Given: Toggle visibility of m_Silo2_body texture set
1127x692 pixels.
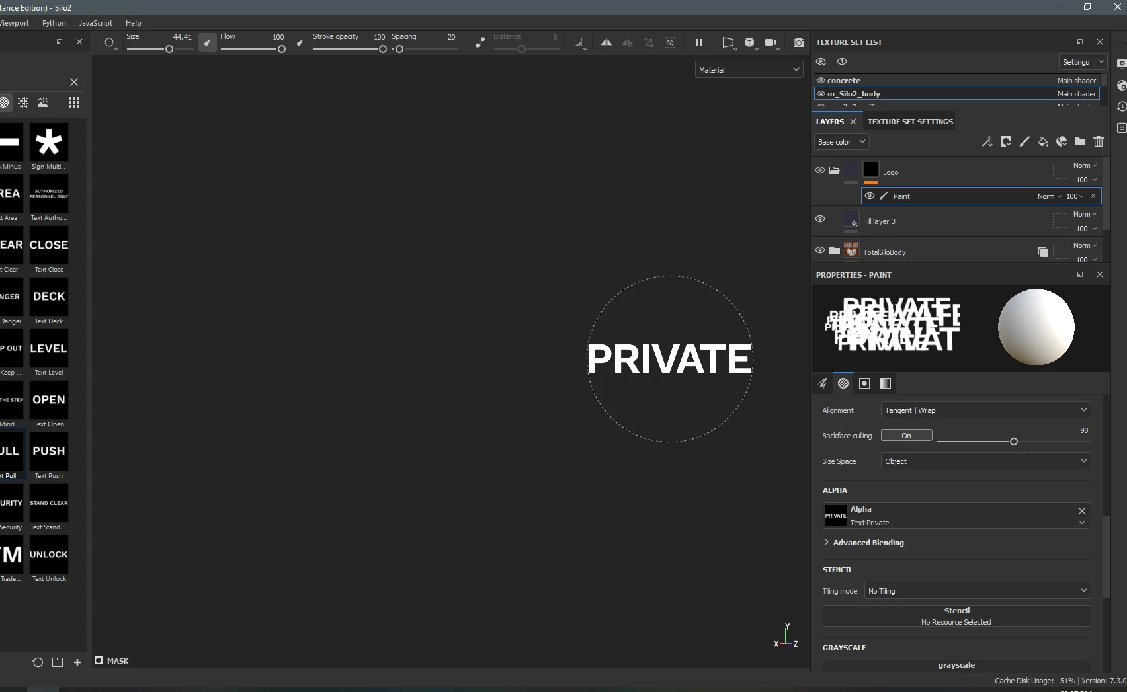Looking at the screenshot, I should tap(821, 93).
